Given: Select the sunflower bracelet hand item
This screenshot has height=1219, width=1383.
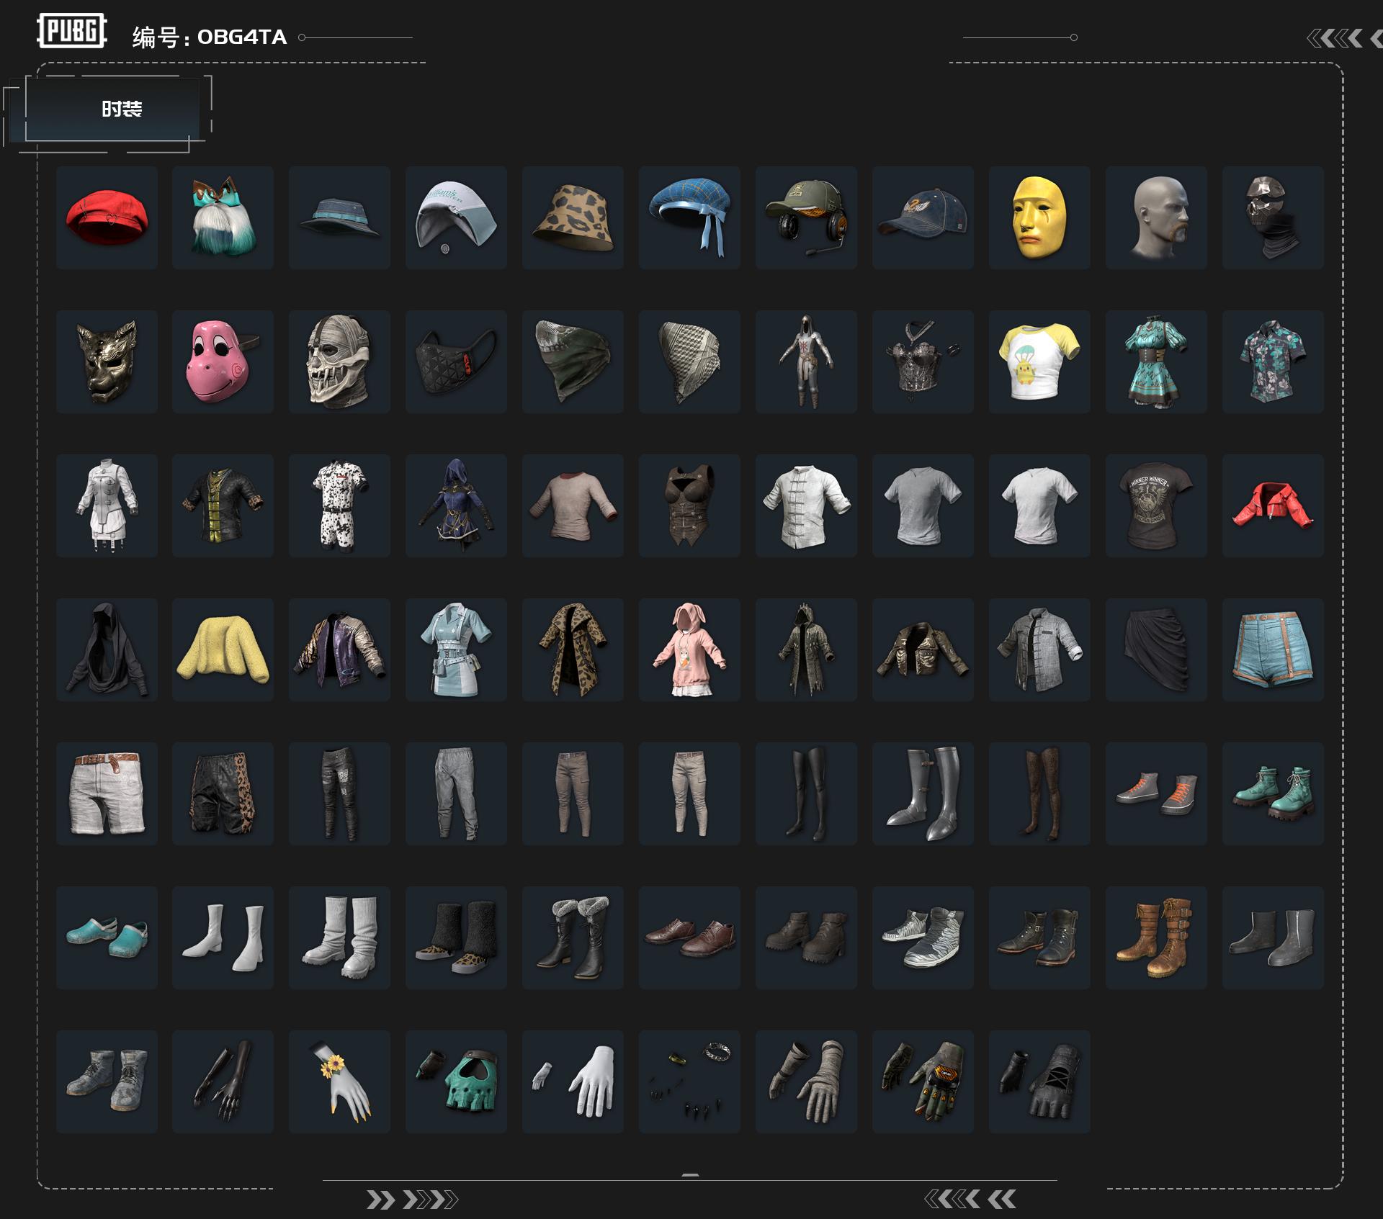Looking at the screenshot, I should [x=339, y=1081].
